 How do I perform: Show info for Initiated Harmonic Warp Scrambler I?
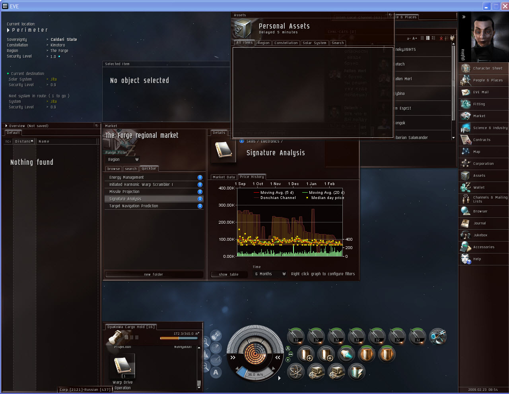pos(200,185)
